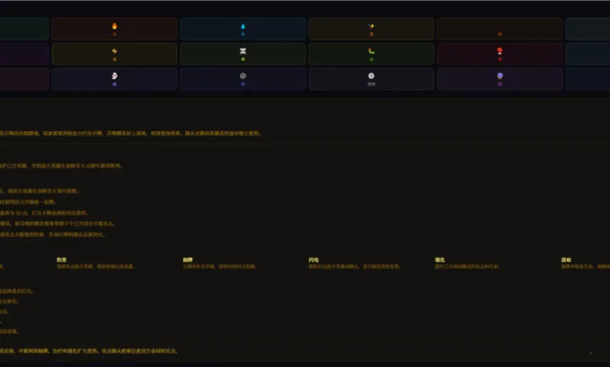Image resolution: width=610 pixels, height=367 pixels.
Task: Select the gray stone circle element card
Action: pos(243,79)
